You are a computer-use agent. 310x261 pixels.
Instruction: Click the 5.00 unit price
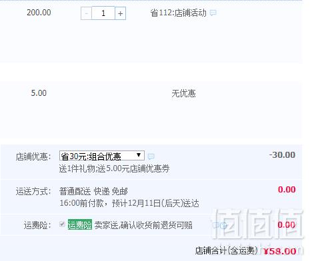click(39, 93)
